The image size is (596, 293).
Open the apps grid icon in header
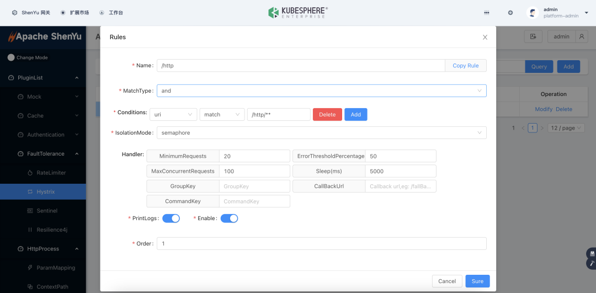click(x=487, y=13)
